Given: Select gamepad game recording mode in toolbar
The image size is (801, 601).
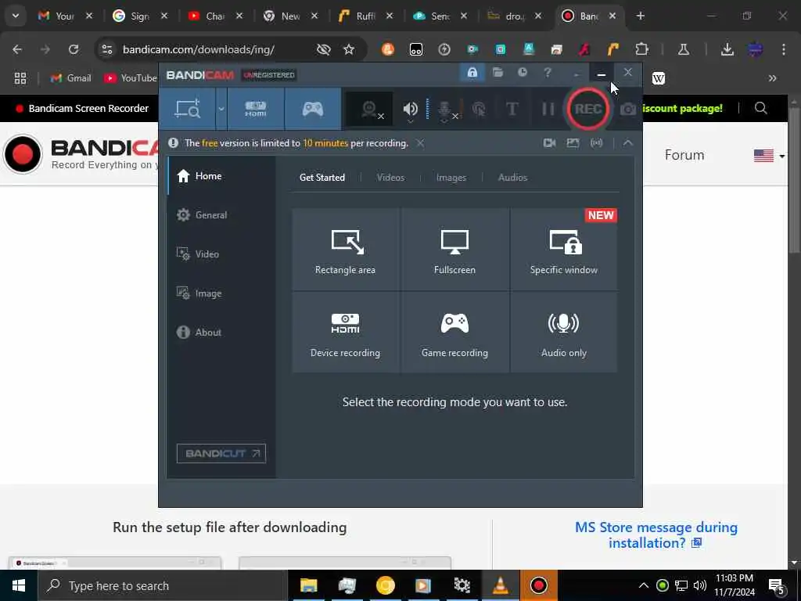Looking at the screenshot, I should 313,109.
